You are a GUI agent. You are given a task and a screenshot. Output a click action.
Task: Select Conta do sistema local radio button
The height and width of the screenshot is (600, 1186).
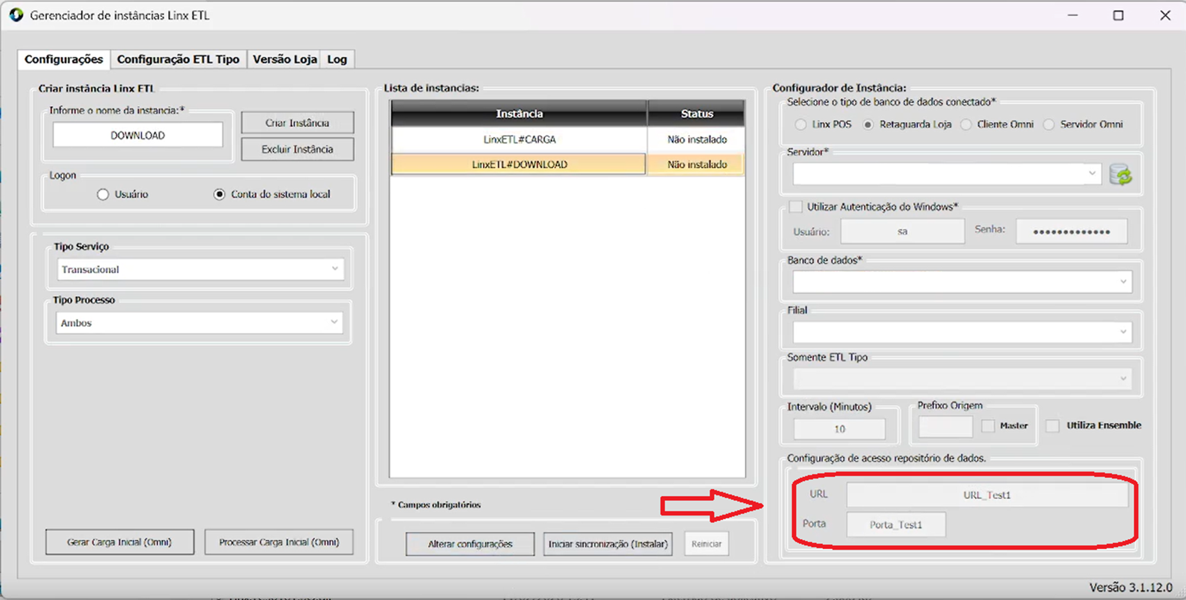(x=219, y=194)
